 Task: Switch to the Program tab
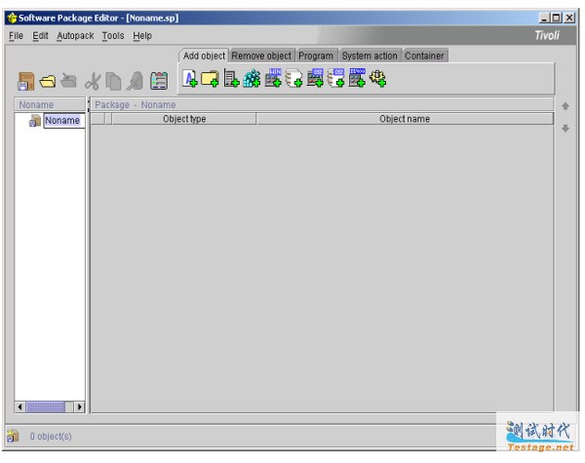click(316, 56)
